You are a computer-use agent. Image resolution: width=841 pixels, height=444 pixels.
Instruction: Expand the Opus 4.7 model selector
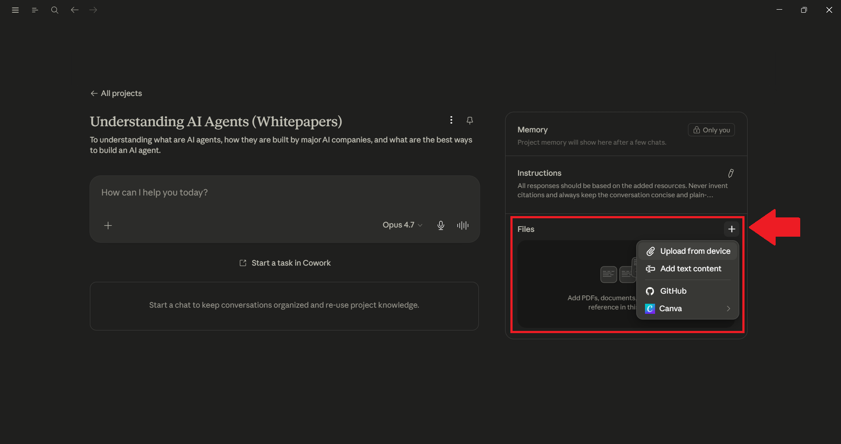point(402,225)
